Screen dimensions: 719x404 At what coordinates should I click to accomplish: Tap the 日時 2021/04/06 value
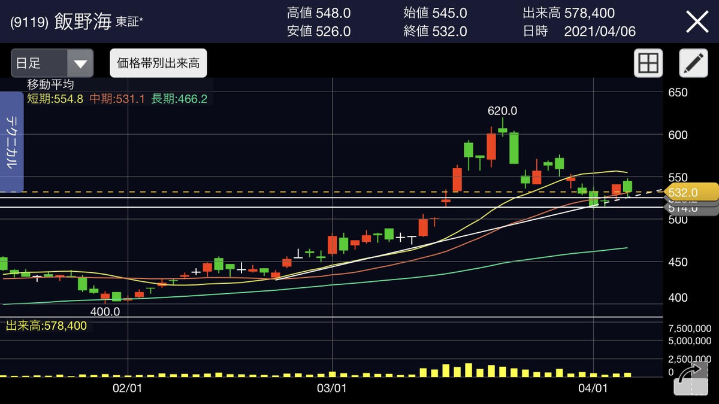click(579, 31)
